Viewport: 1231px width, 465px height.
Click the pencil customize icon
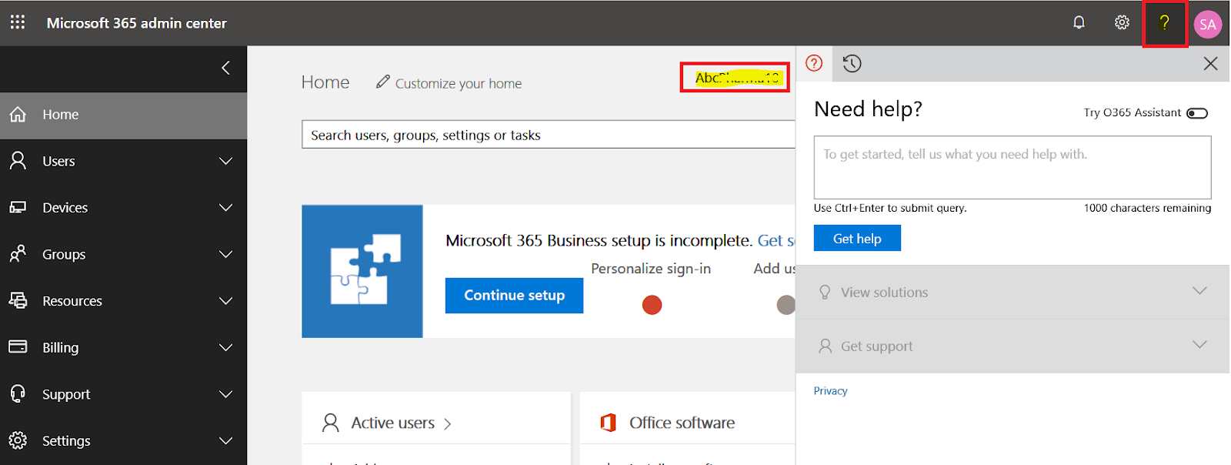[382, 82]
